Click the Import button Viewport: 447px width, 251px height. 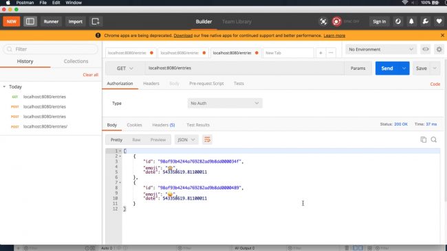point(75,22)
